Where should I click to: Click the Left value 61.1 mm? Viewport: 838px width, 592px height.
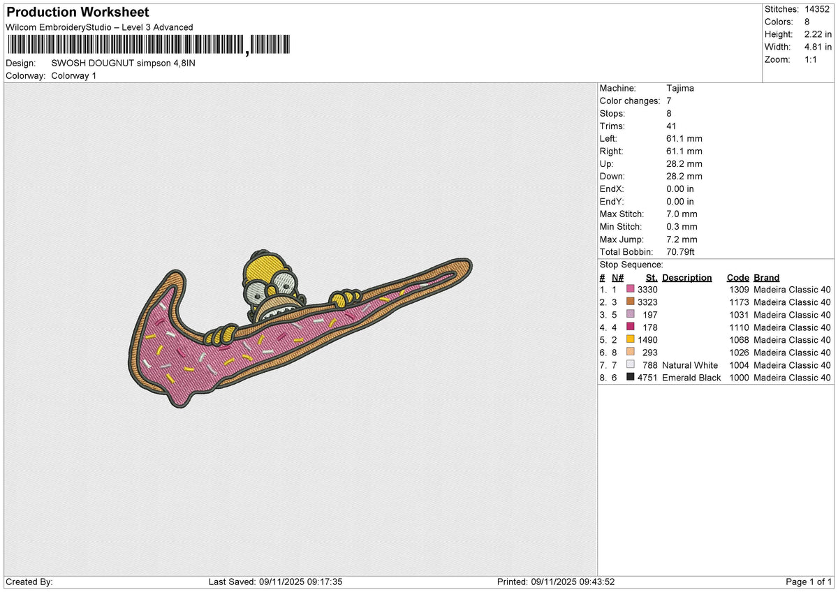click(684, 139)
